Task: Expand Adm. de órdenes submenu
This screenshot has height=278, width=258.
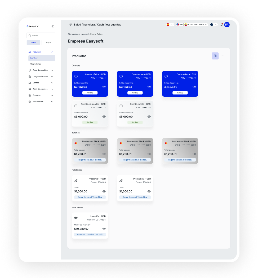Action: [52, 89]
